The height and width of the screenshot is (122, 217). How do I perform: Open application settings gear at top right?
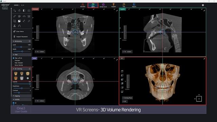pyautogui.click(x=203, y=5)
